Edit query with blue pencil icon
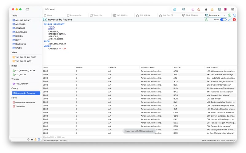Image resolution: width=246 pixels, height=153 pixels. pos(230,20)
